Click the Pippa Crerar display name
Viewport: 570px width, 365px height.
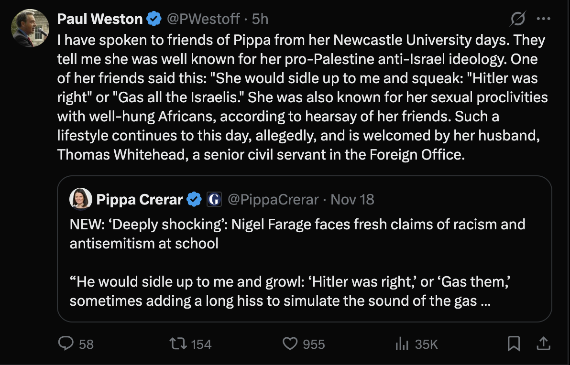[x=139, y=199]
